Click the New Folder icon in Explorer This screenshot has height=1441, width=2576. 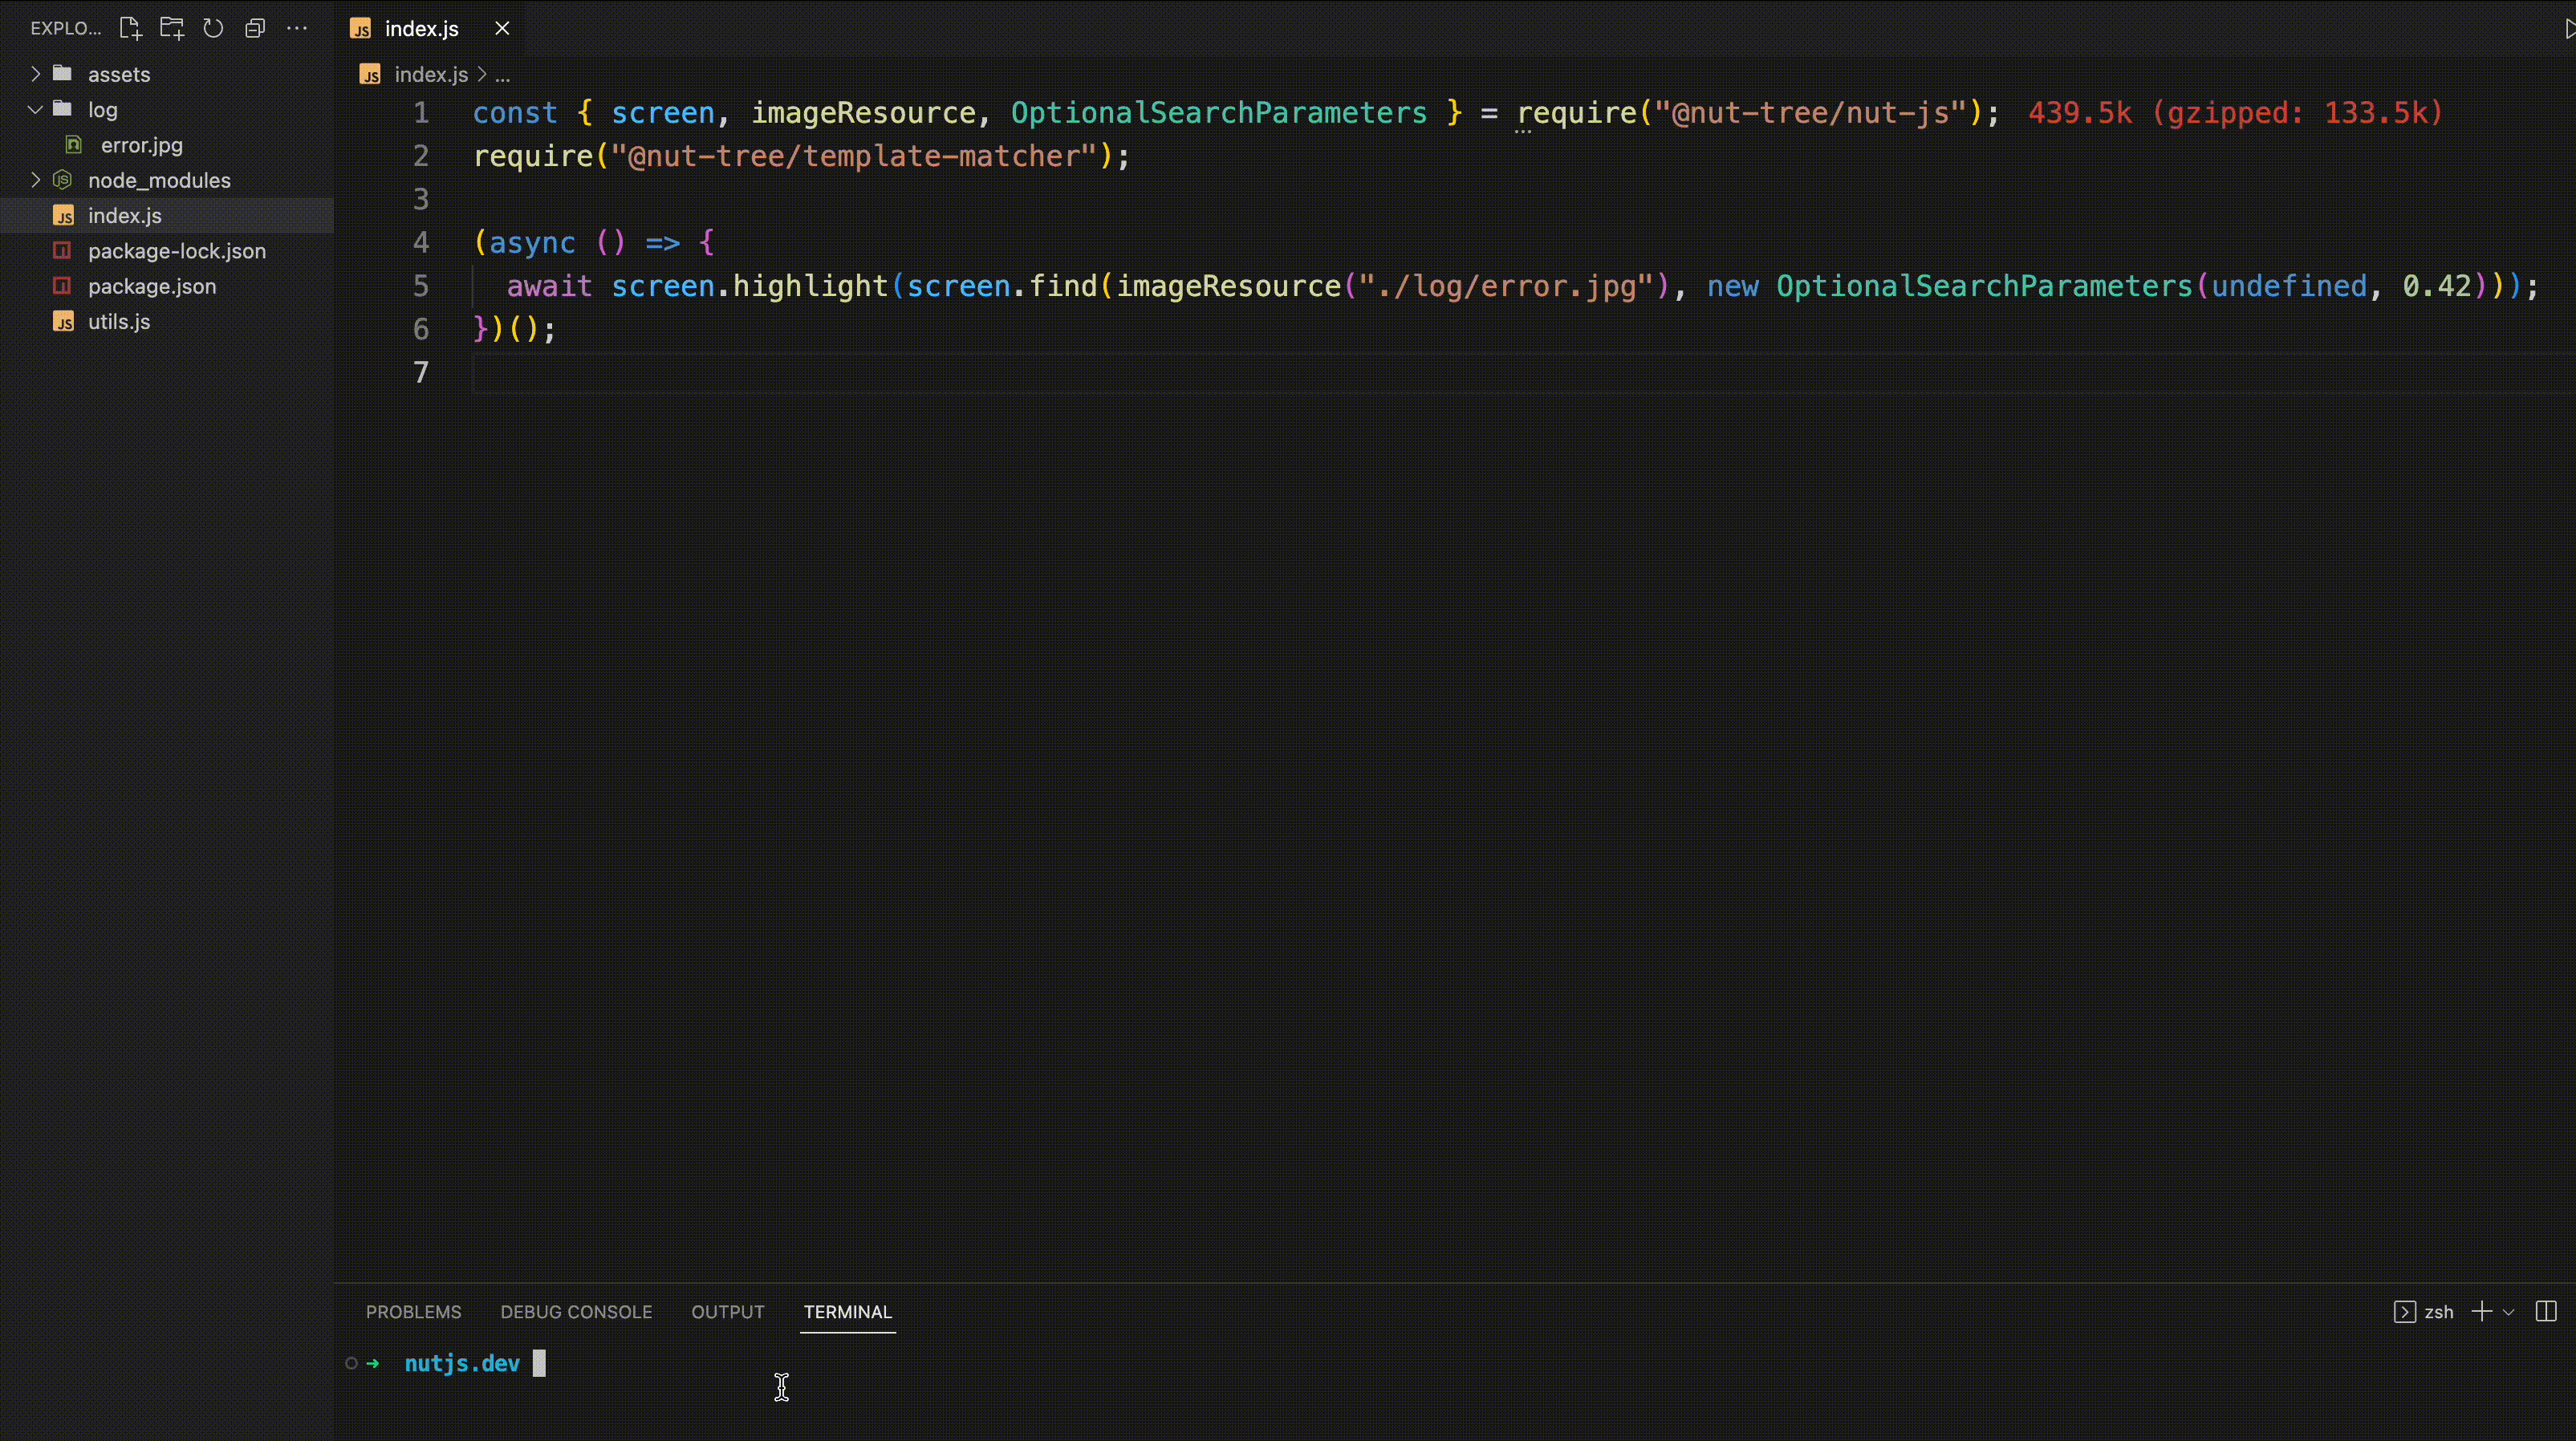172,28
